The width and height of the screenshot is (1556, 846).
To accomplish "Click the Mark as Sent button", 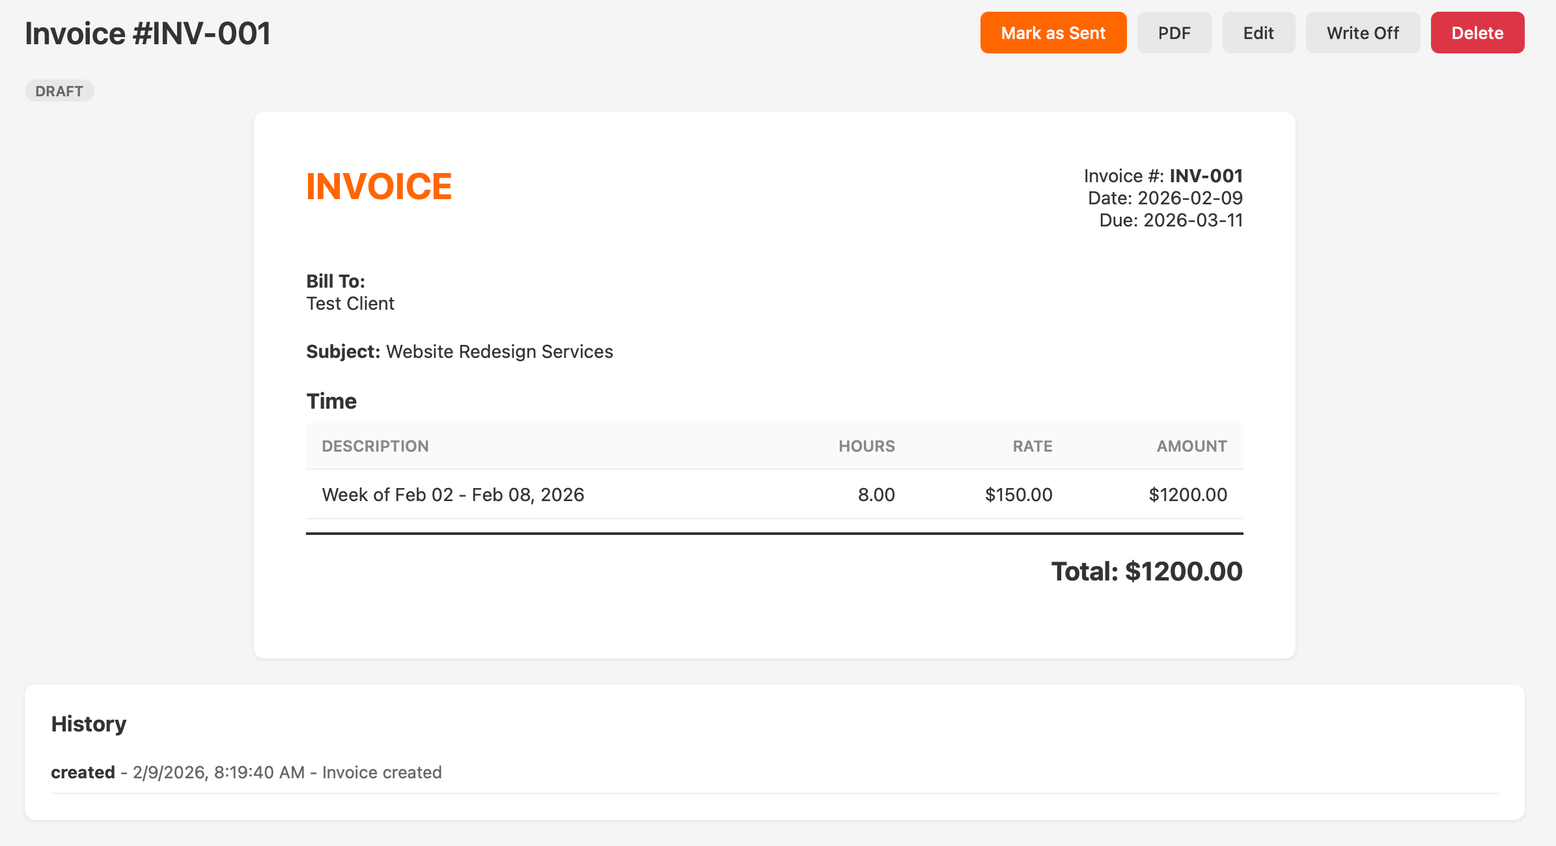I will pyautogui.click(x=1053, y=32).
